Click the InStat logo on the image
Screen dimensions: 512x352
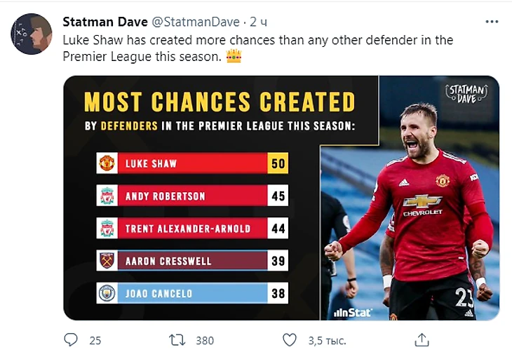pos(352,312)
